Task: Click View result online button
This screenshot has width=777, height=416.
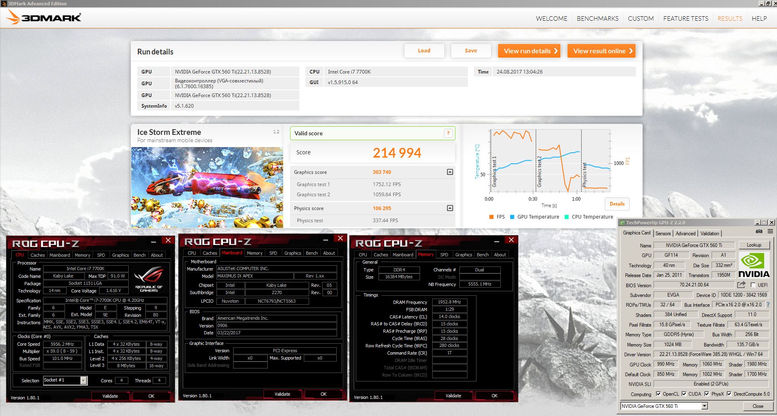Action: [x=602, y=51]
